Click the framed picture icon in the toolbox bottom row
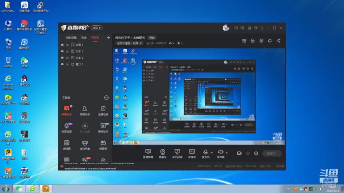 [x=67, y=160]
